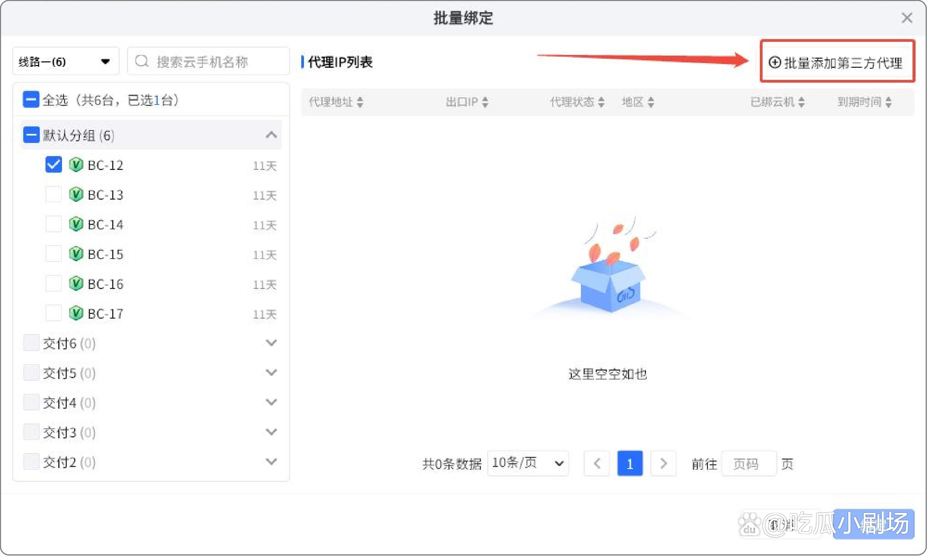Click the sort arrows on 到期时间 column
Screen dimensions: 927x556
888,101
